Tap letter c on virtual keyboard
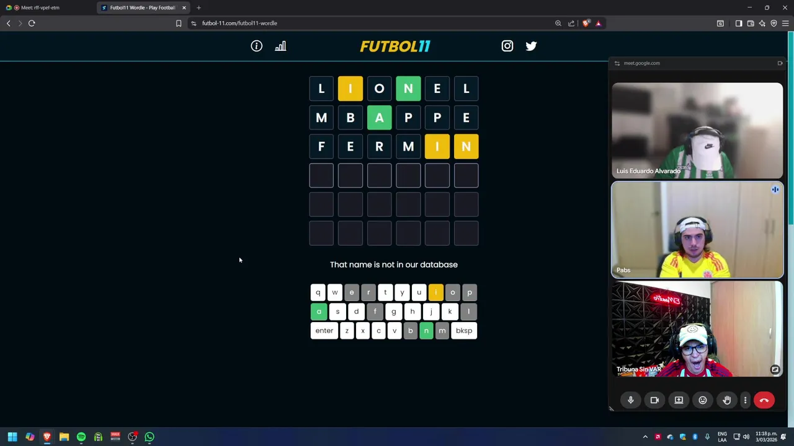Screen dimensions: 794x446 pos(378,331)
